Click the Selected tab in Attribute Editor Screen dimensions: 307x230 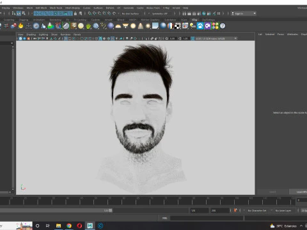click(270, 34)
